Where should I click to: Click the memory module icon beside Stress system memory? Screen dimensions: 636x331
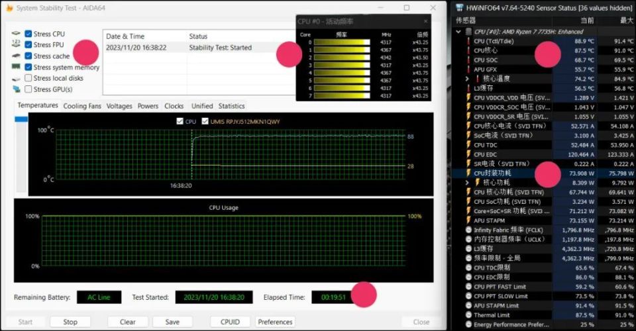pyautogui.click(x=16, y=68)
